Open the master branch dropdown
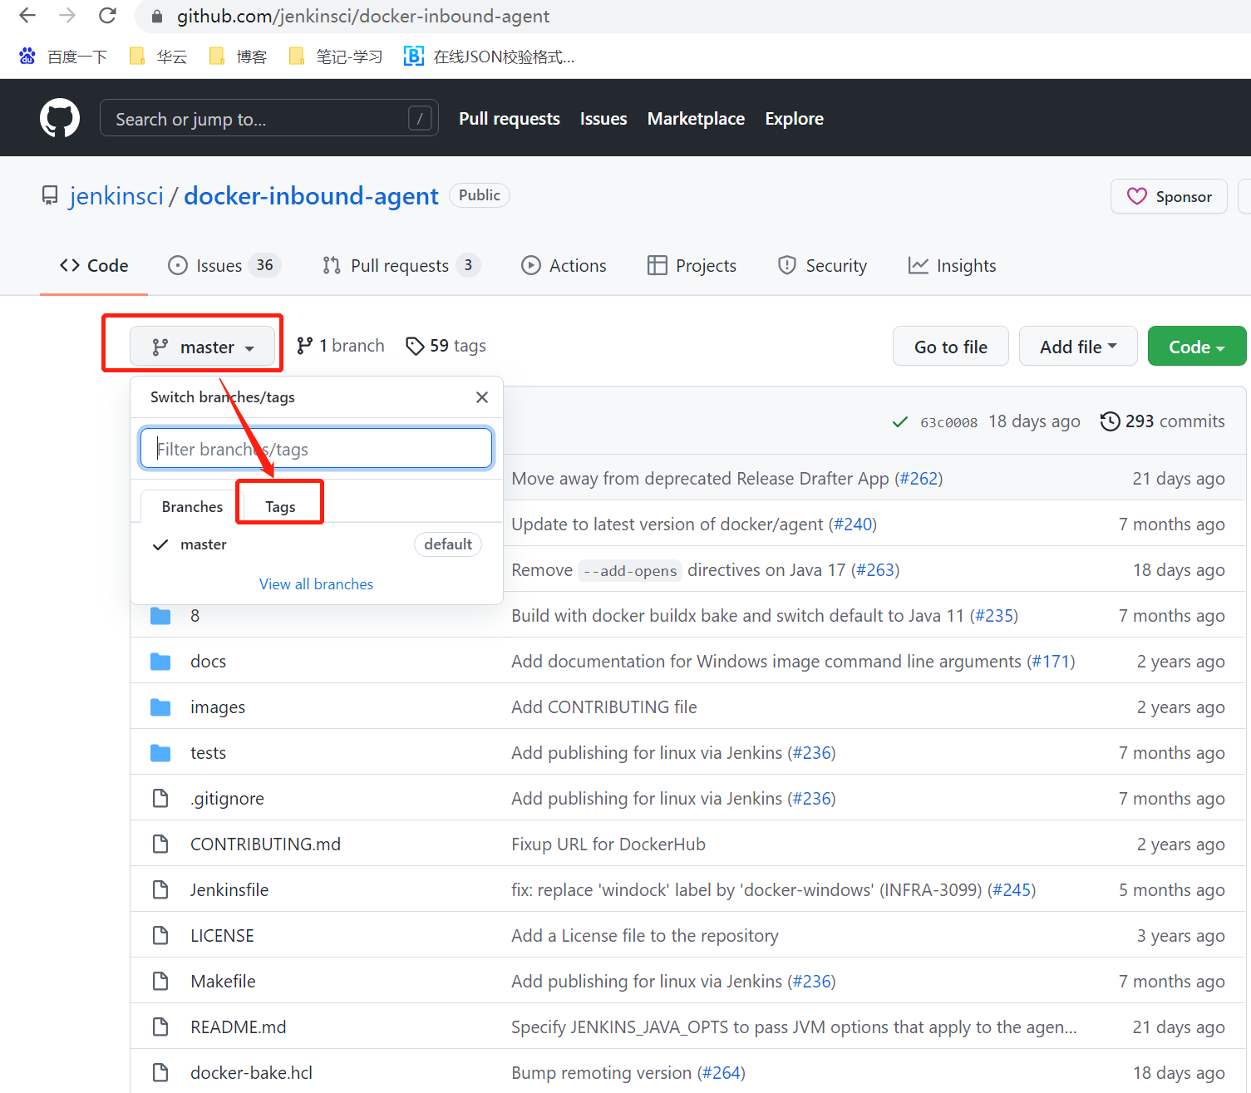1251x1093 pixels. tap(204, 347)
